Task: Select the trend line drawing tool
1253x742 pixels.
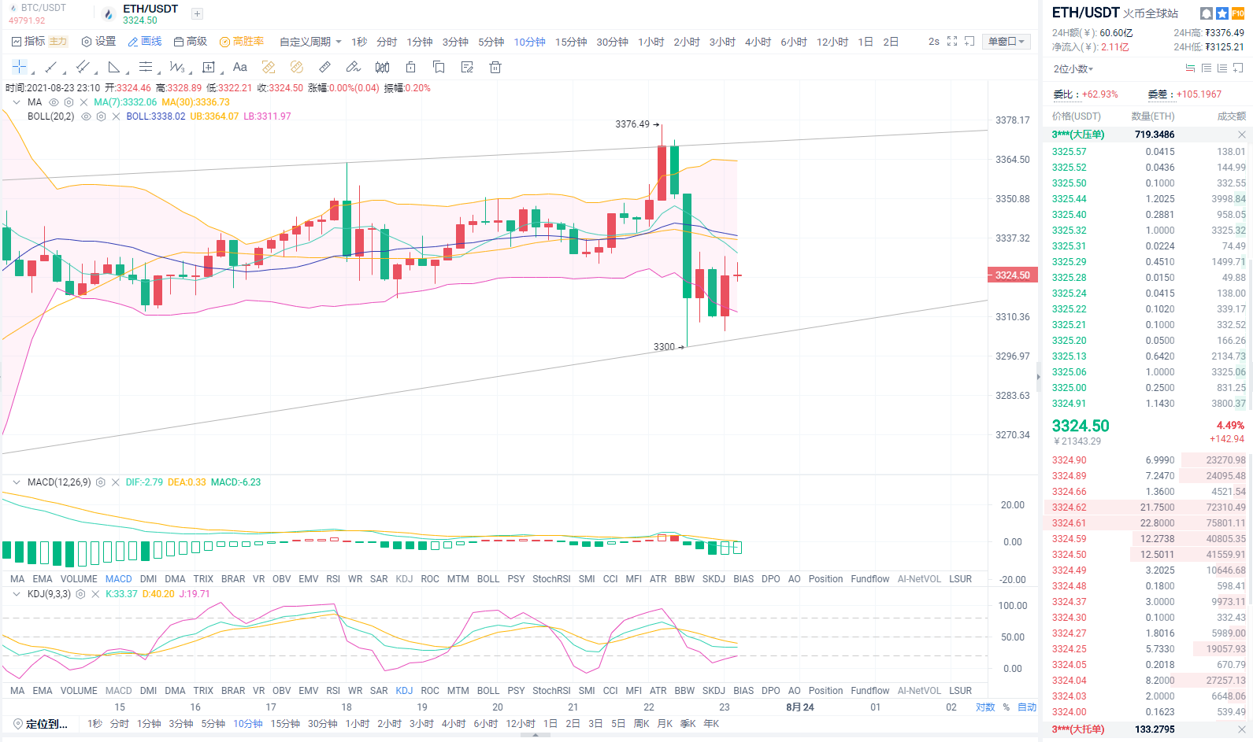Action: (50, 67)
